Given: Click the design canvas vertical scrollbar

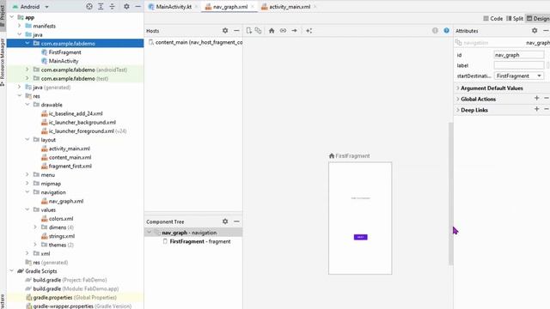Looking at the screenshot, I should (450, 194).
